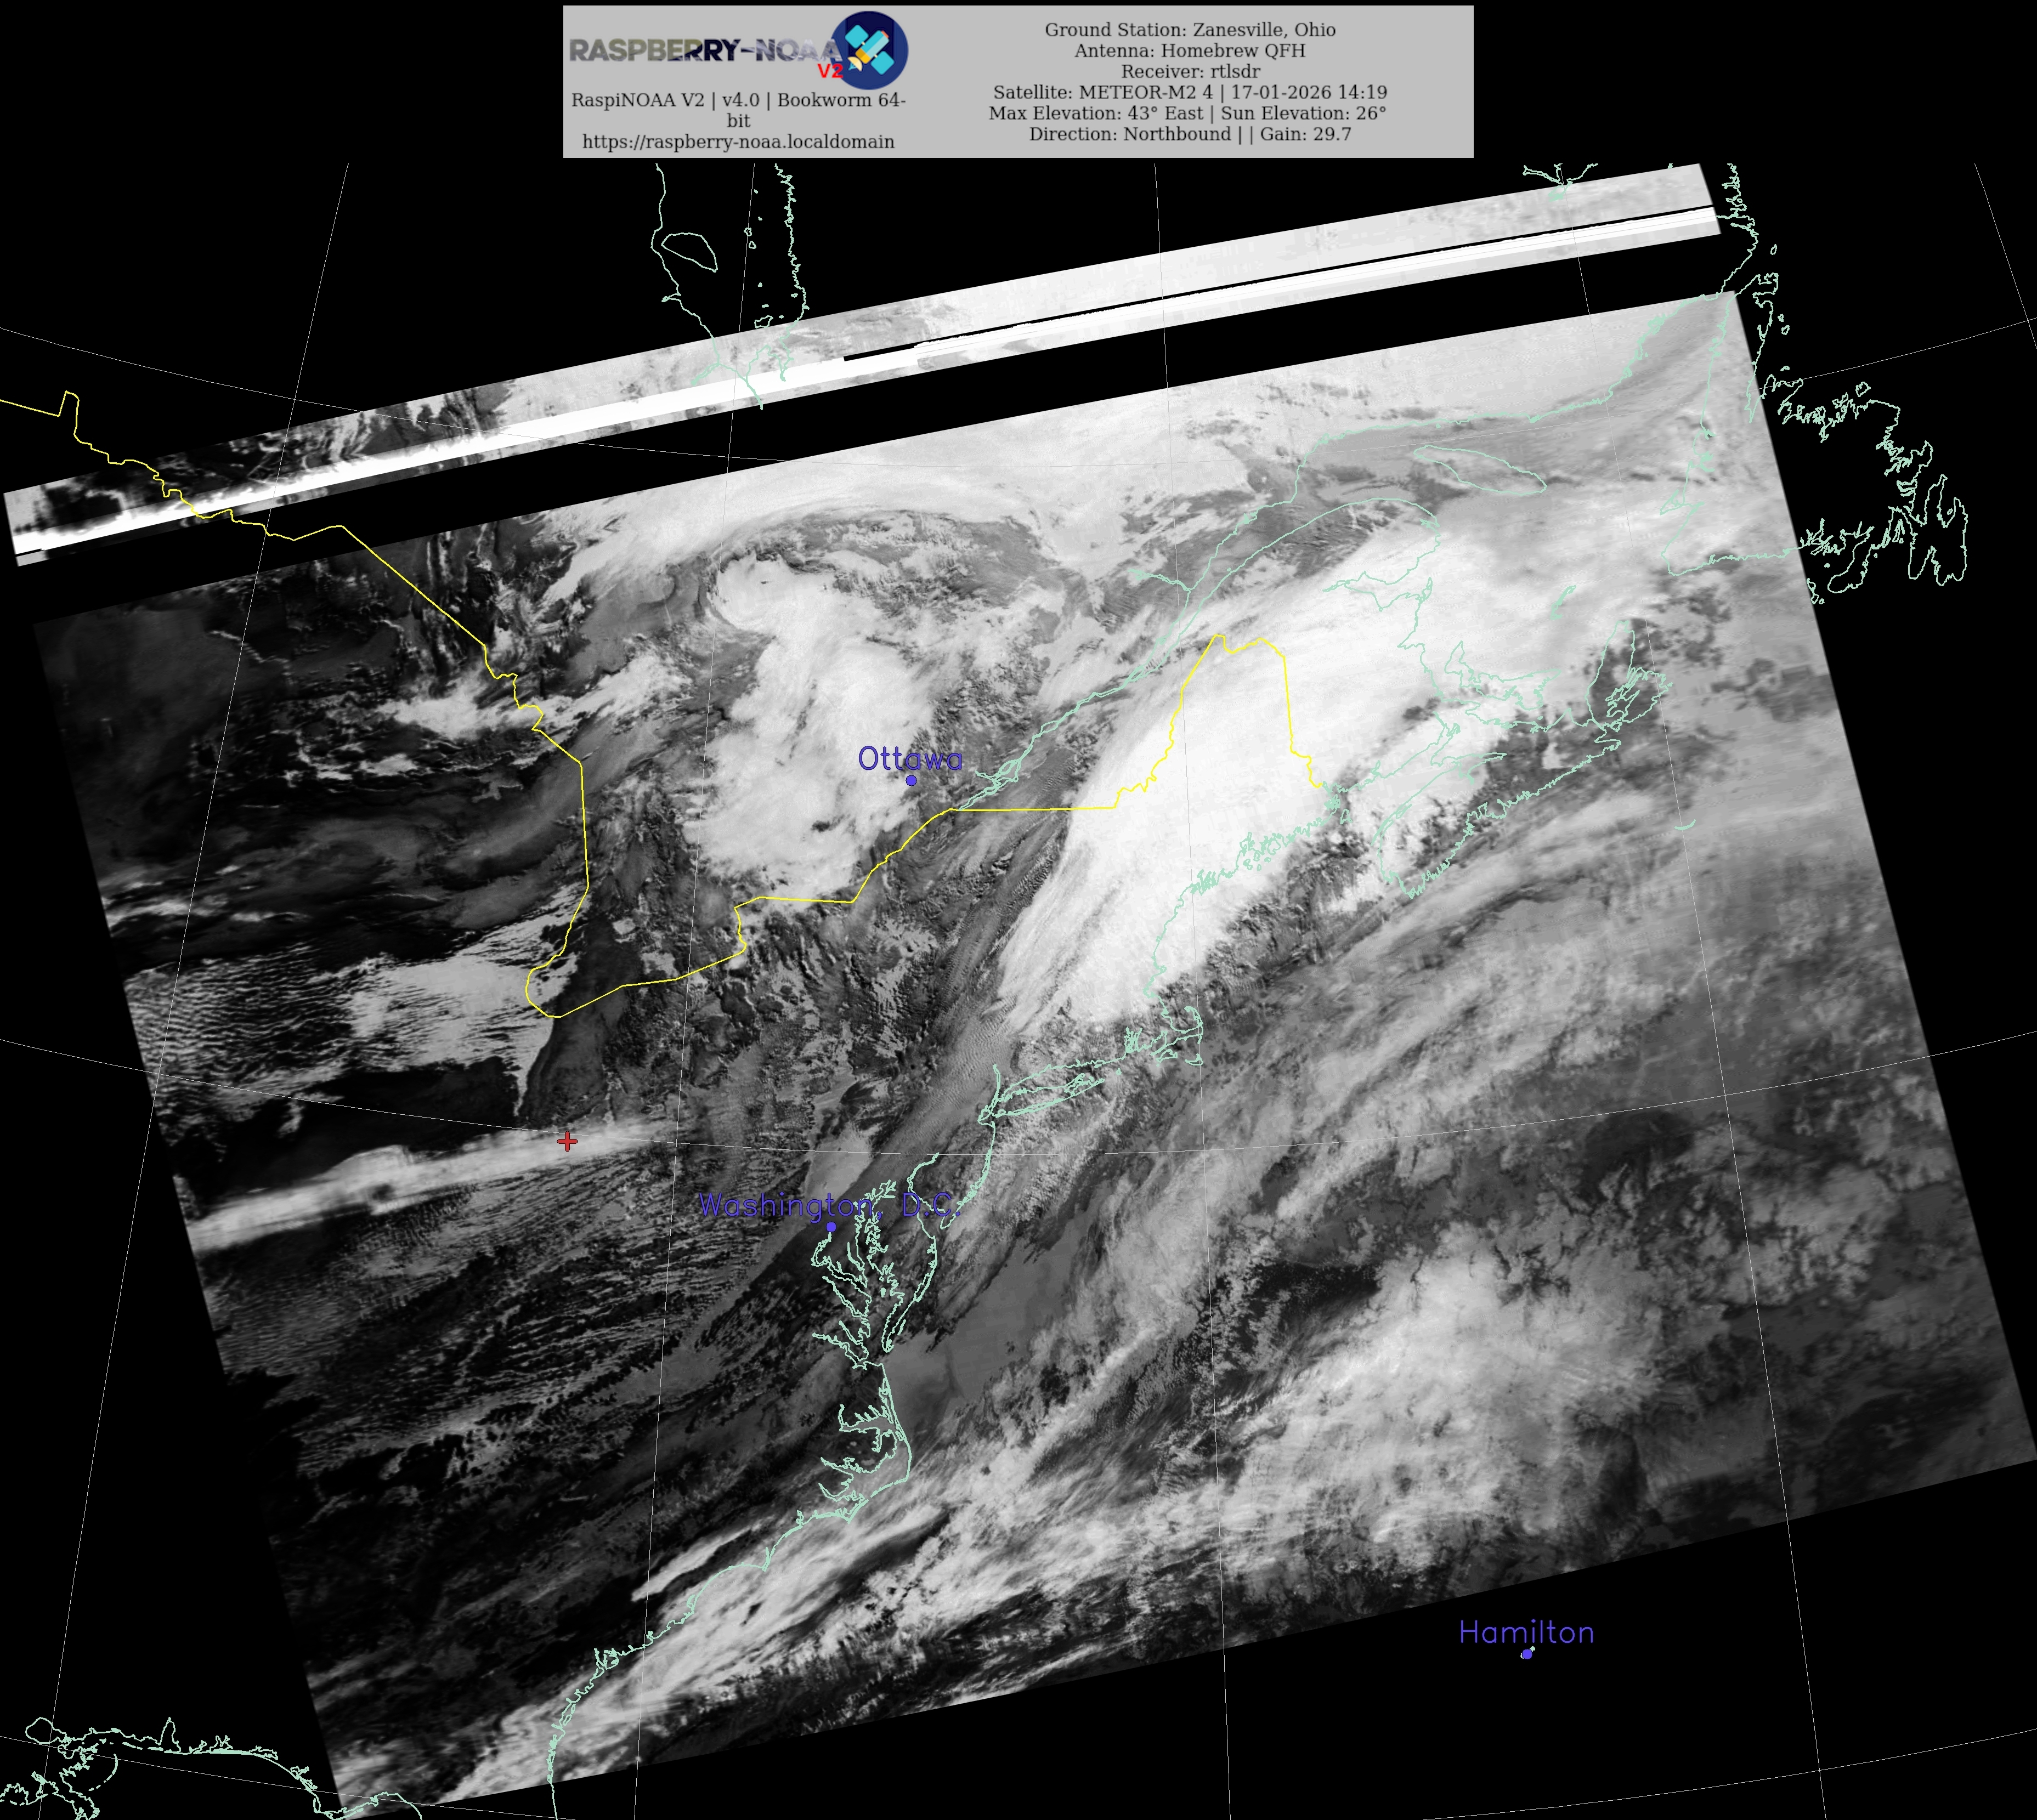This screenshot has width=2037, height=1820.
Task: Click the Antenna Homebrew QFH text
Action: [1190, 50]
